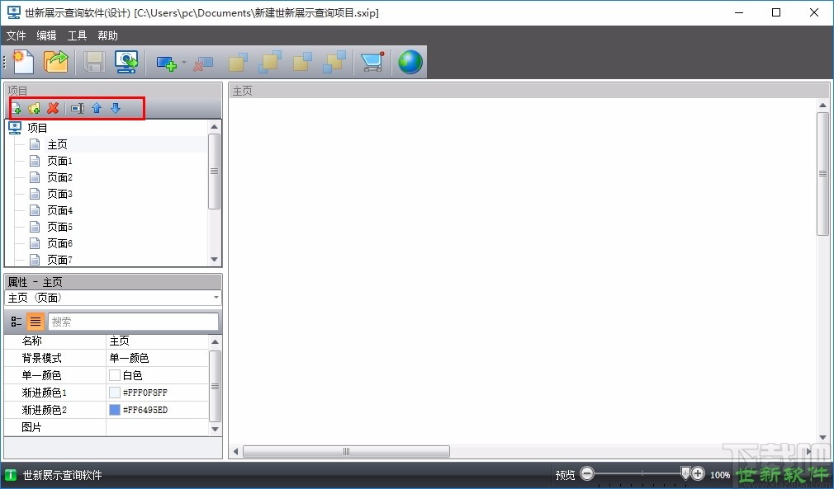The image size is (834, 489).
Task: Open a project with the folder-arrow icon
Action: [56, 62]
